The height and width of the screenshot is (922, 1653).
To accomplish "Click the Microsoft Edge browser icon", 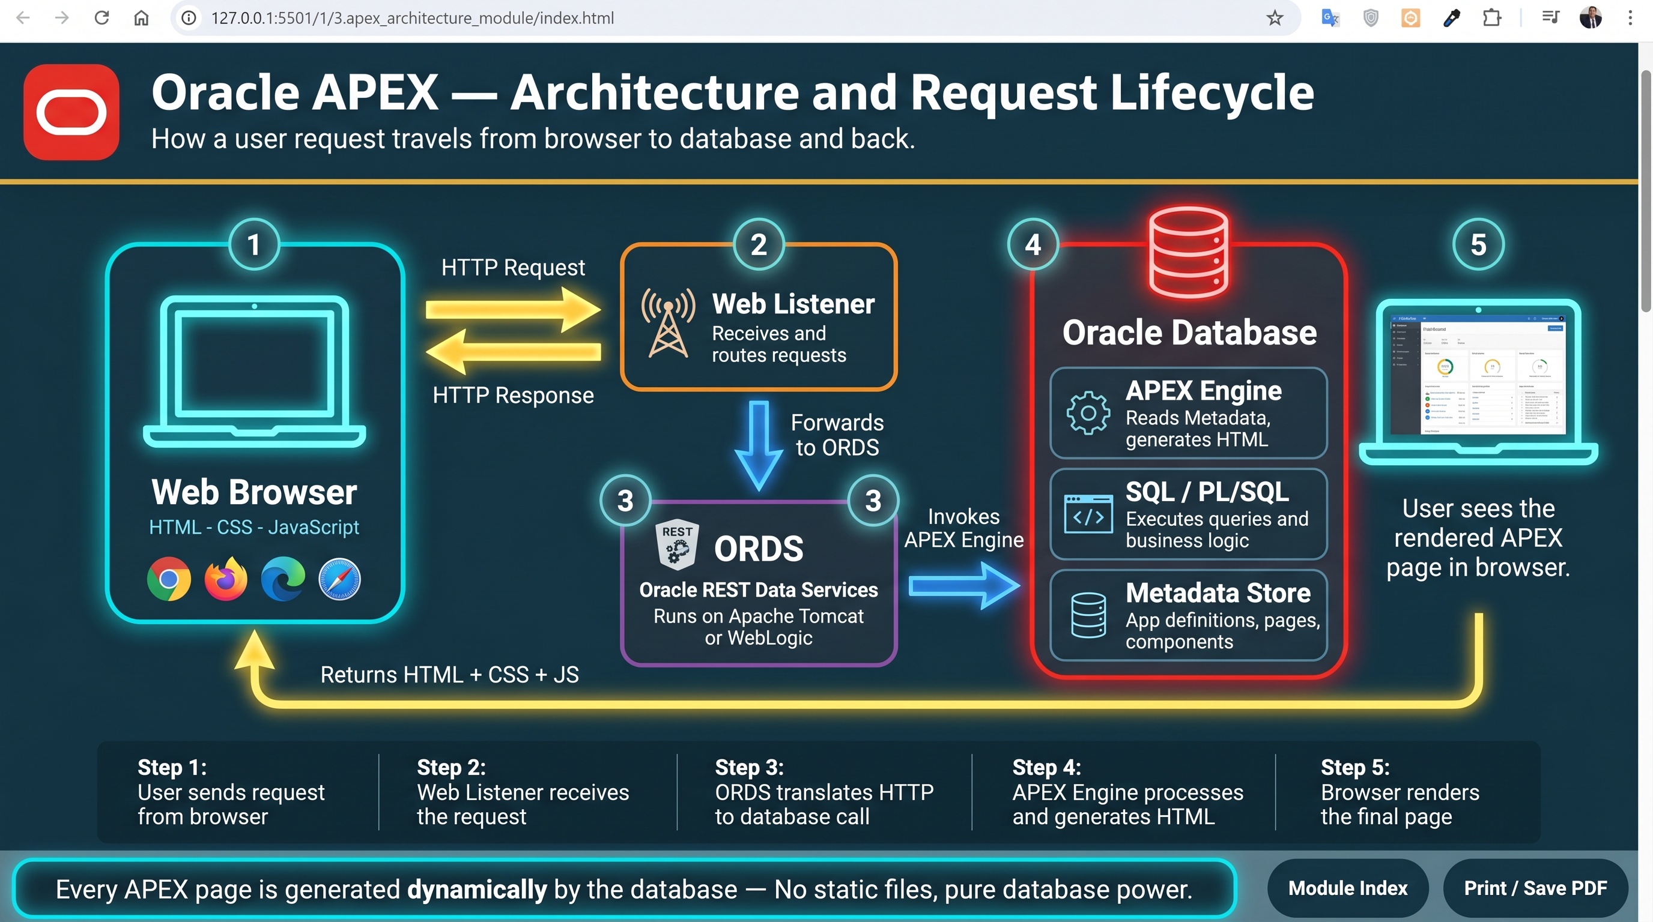I will coord(283,578).
